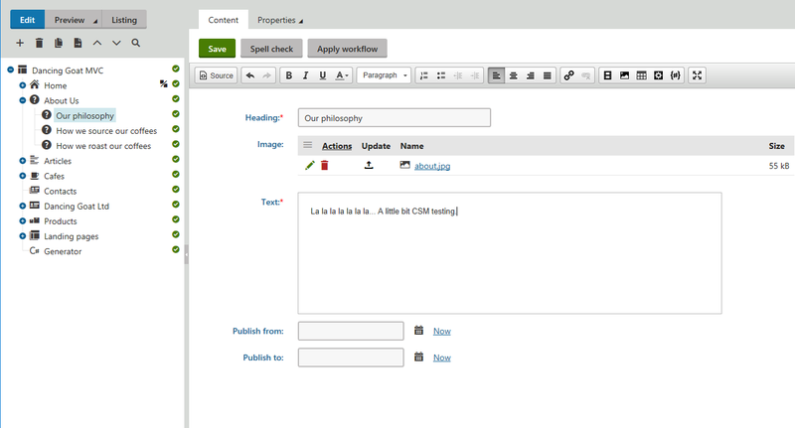Switch to Listing mode
This screenshot has width=795, height=428.
[124, 20]
